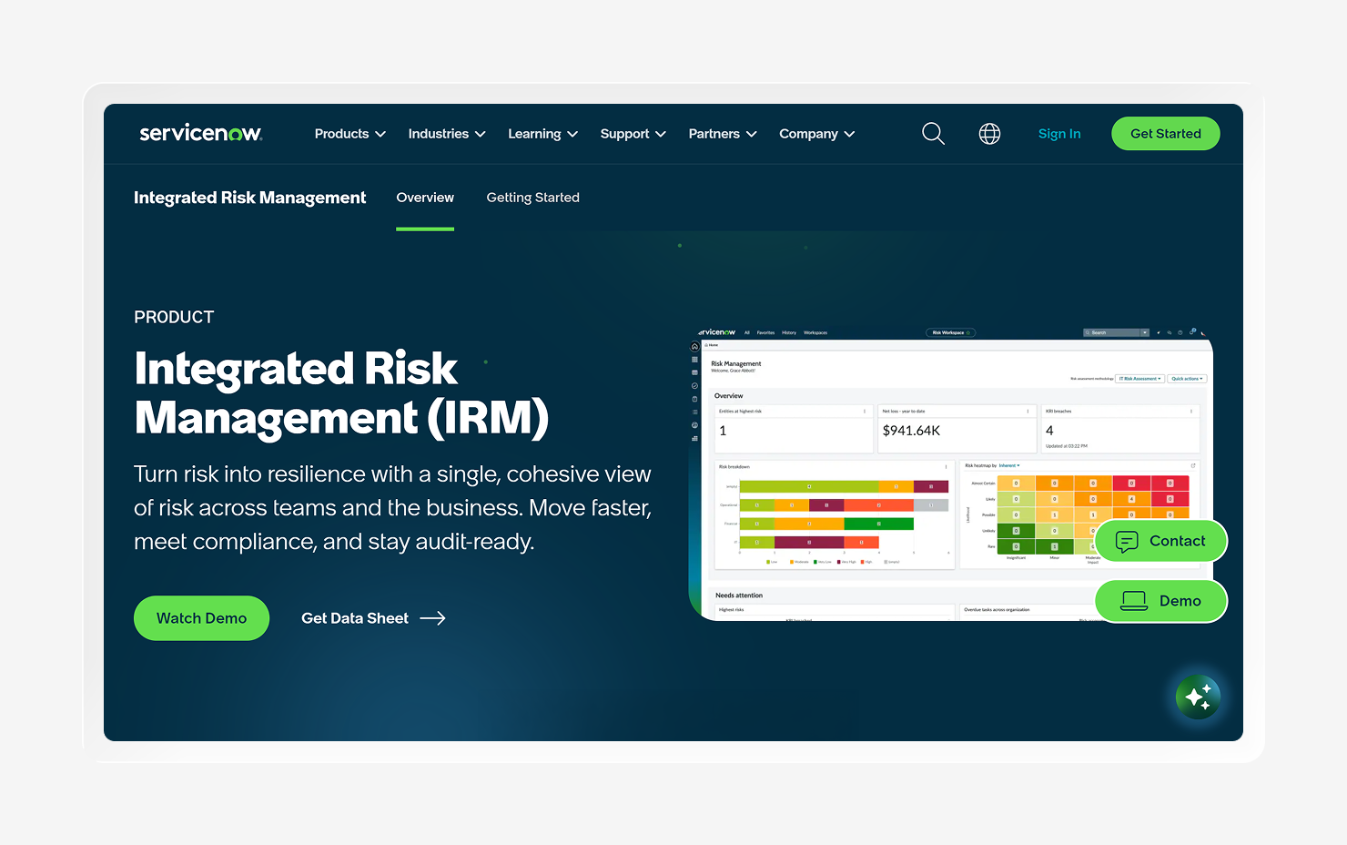Open the Quick actions dropdown in dashboard
1347x845 pixels.
(1187, 379)
